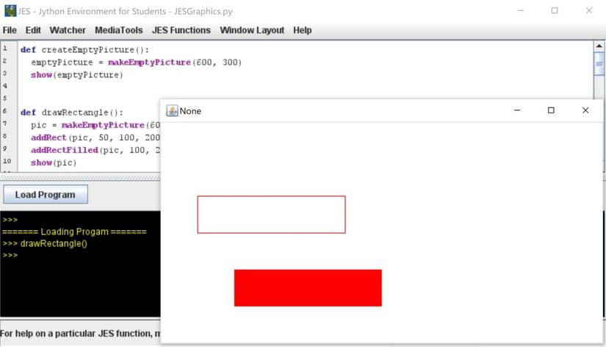The width and height of the screenshot is (606, 347).
Task: Click the editor vertical scrollbar thumb
Action: (x=599, y=63)
